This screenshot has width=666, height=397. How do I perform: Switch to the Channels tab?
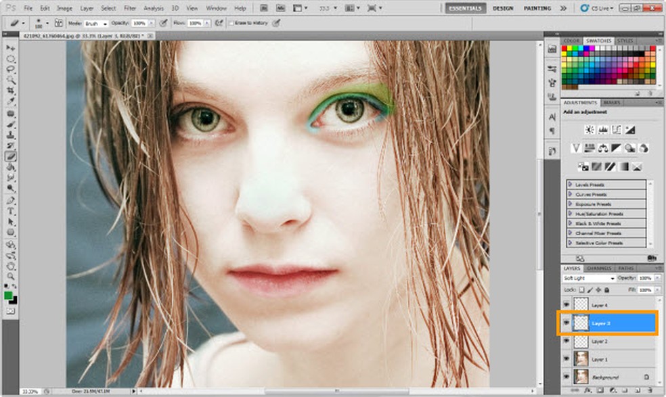[x=600, y=268]
